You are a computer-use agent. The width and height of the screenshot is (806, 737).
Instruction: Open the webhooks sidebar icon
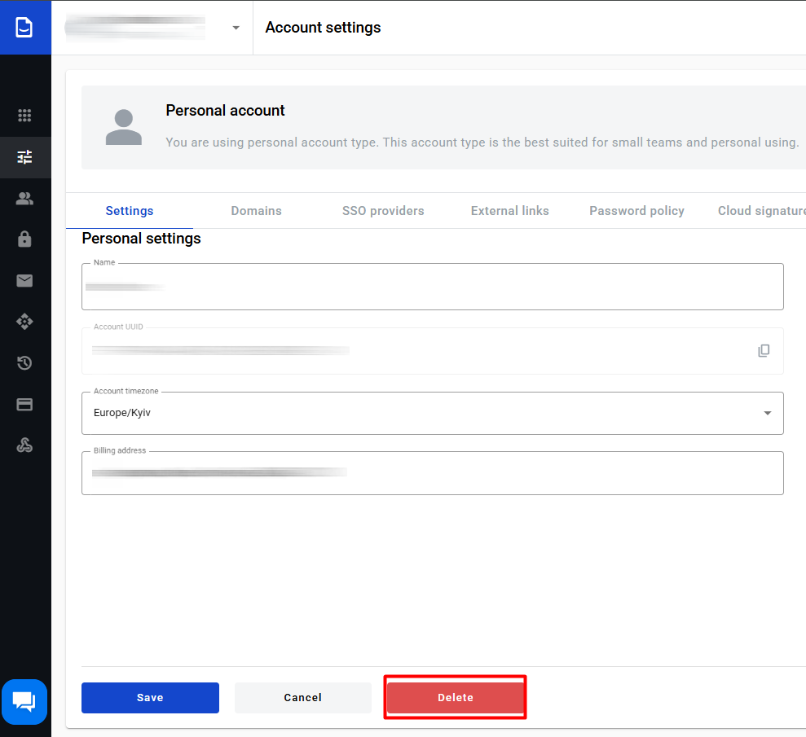24,445
